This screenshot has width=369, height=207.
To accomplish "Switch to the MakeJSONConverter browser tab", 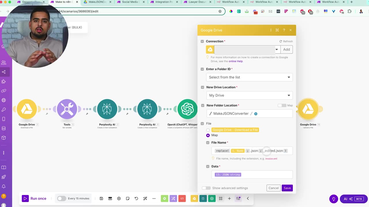I will (x=97, y=2).
